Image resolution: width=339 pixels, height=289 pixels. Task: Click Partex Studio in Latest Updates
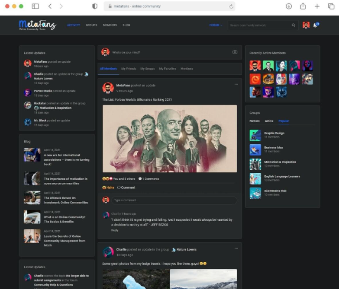[43, 91]
